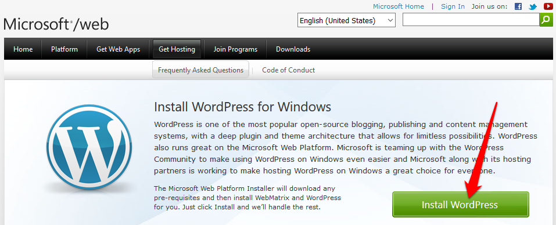Open the Twitter bird icon link

pyautogui.click(x=533, y=6)
